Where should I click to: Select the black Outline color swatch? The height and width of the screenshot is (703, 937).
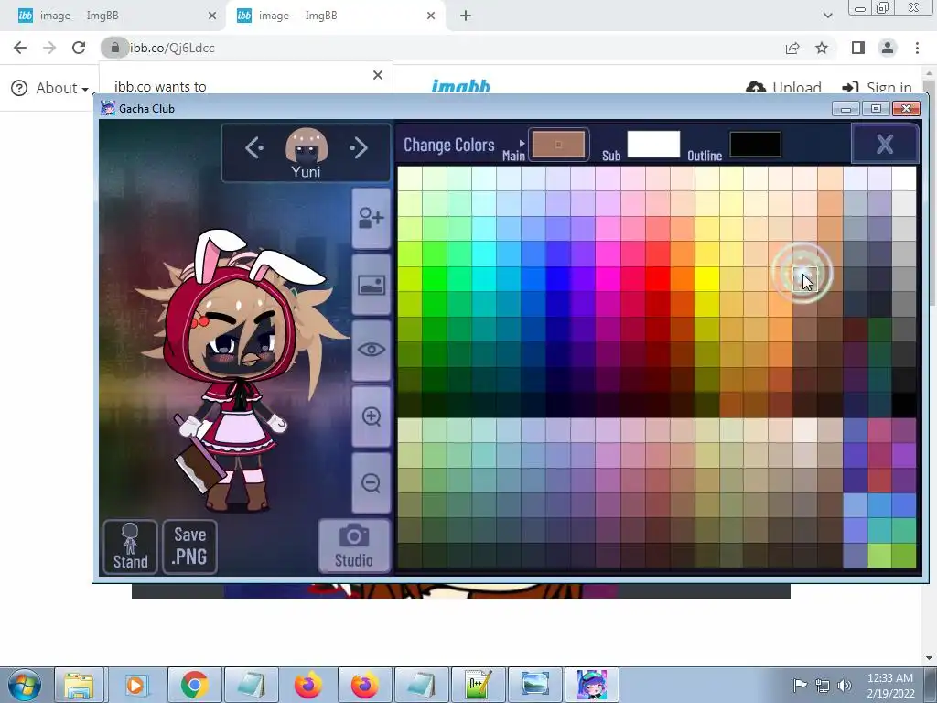[755, 145]
